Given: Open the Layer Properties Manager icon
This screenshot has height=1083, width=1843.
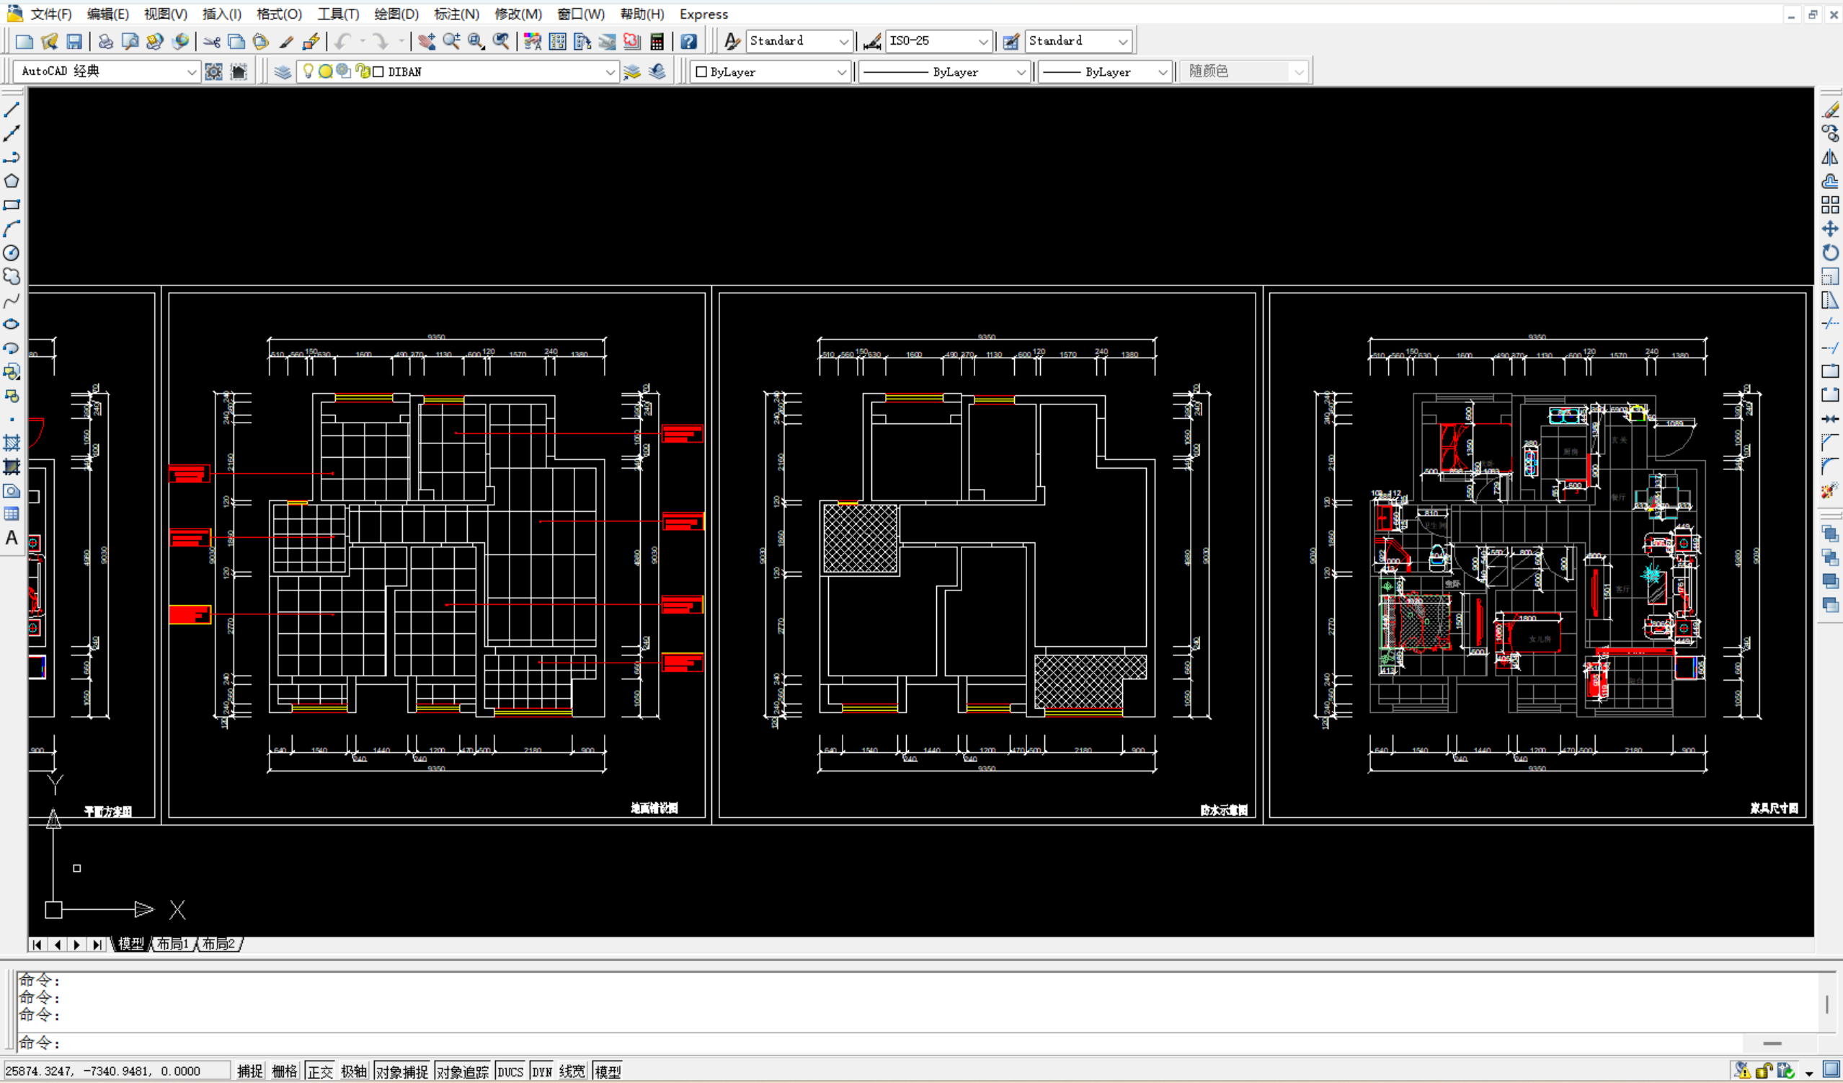Looking at the screenshot, I should point(283,71).
